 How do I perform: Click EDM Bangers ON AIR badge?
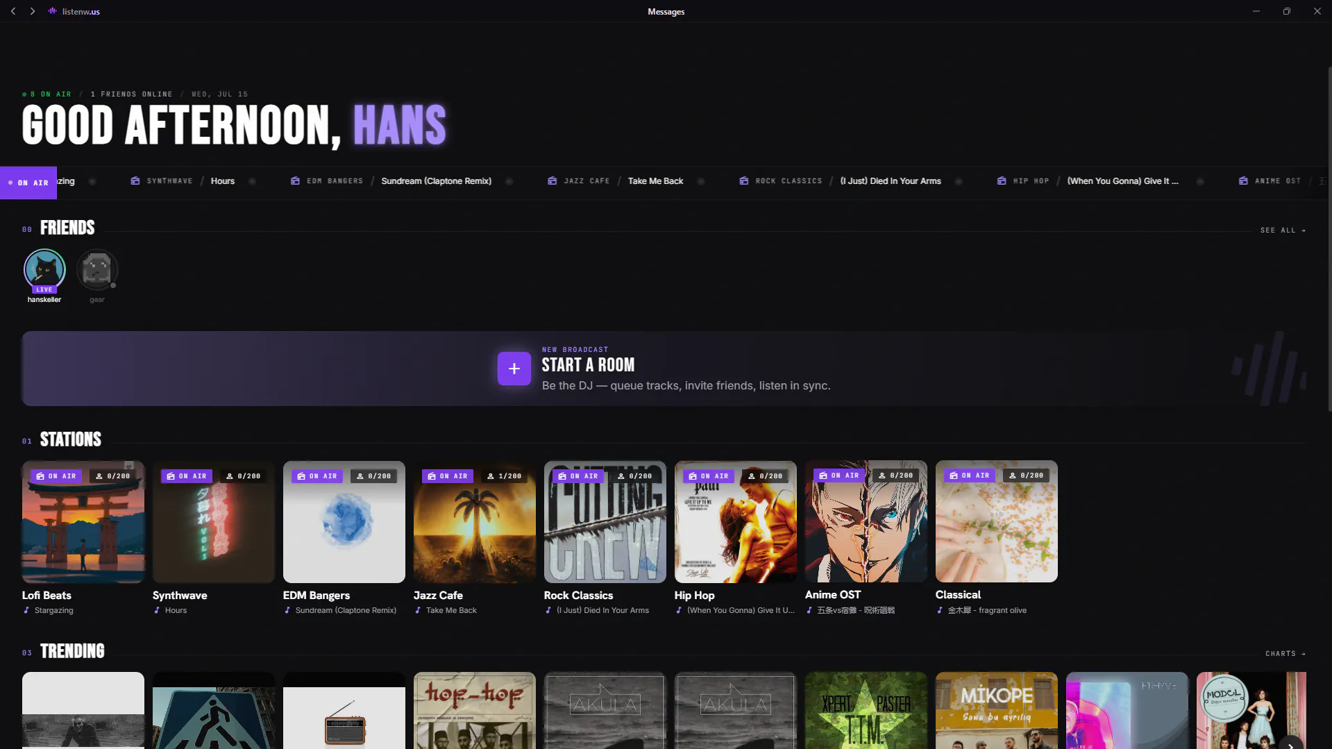[317, 476]
